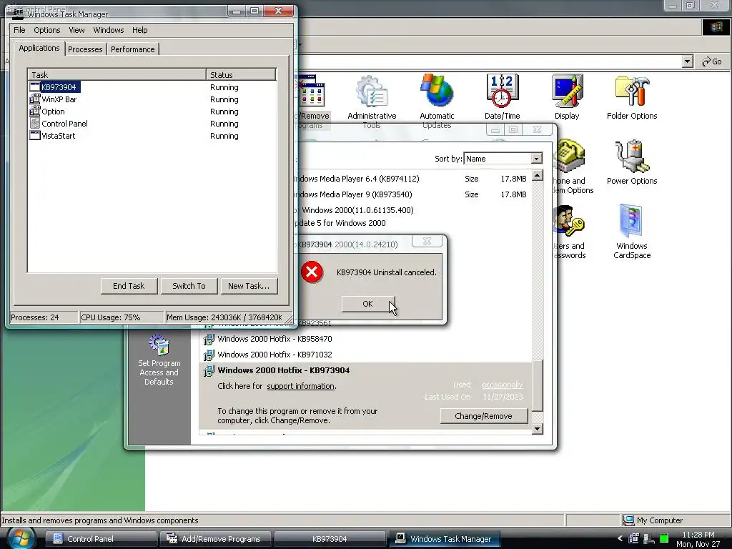Click the Switch To button
The width and height of the screenshot is (732, 549).
[189, 286]
